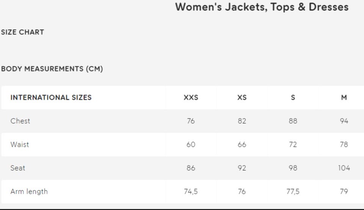Click the XXS chest value 76
Viewport: 364px width, 210px height.
(191, 121)
